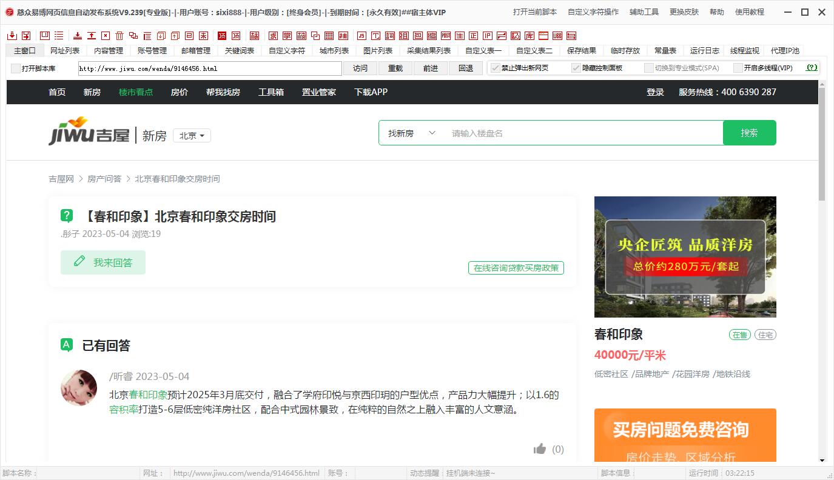Click the image search toolbar icon
The height and width of the screenshot is (480, 834).
tap(515, 36)
